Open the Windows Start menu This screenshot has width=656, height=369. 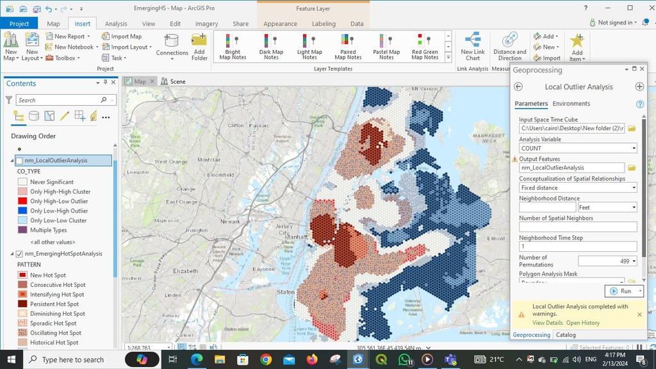[x=12, y=359]
